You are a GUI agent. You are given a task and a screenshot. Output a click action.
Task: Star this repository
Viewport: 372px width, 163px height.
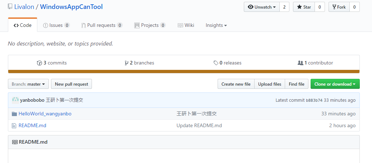pos(304,7)
